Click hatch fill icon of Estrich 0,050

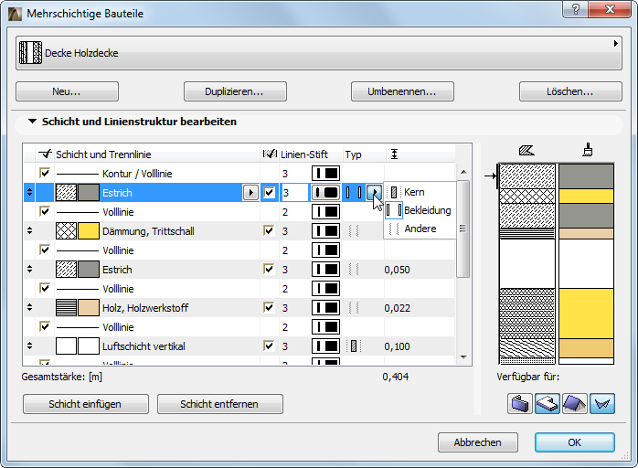coord(66,270)
